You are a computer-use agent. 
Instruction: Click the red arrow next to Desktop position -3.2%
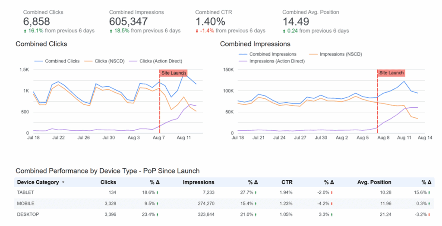pos(431,213)
